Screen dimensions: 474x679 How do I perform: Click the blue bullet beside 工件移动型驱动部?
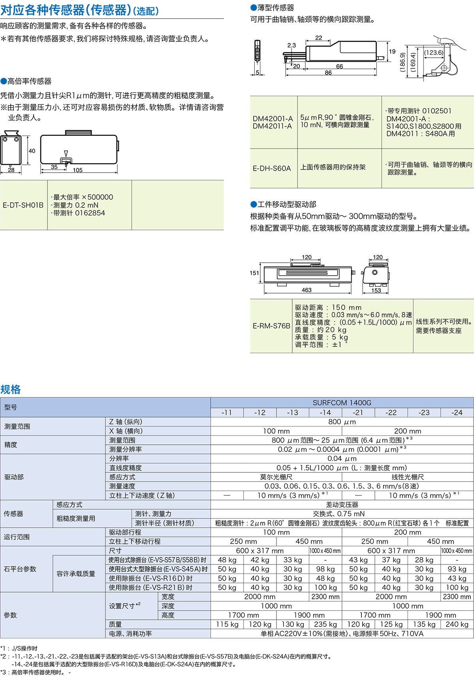click(254, 205)
